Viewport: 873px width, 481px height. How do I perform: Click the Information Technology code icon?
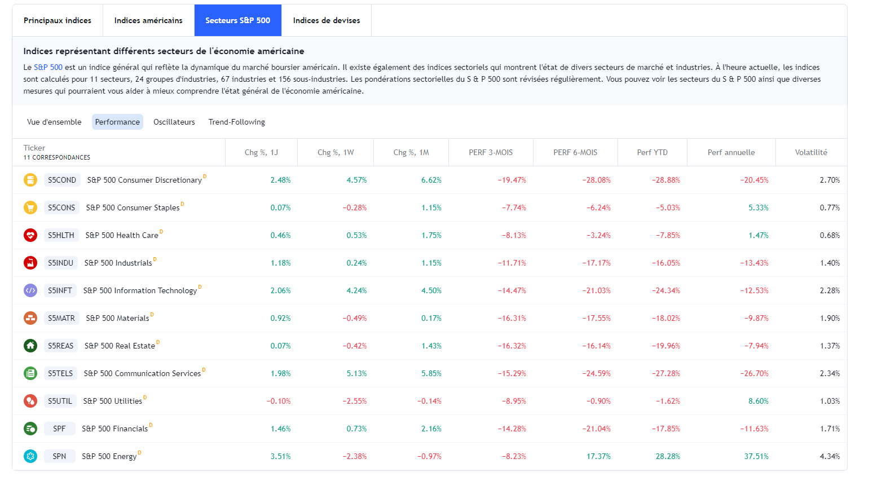(30, 290)
